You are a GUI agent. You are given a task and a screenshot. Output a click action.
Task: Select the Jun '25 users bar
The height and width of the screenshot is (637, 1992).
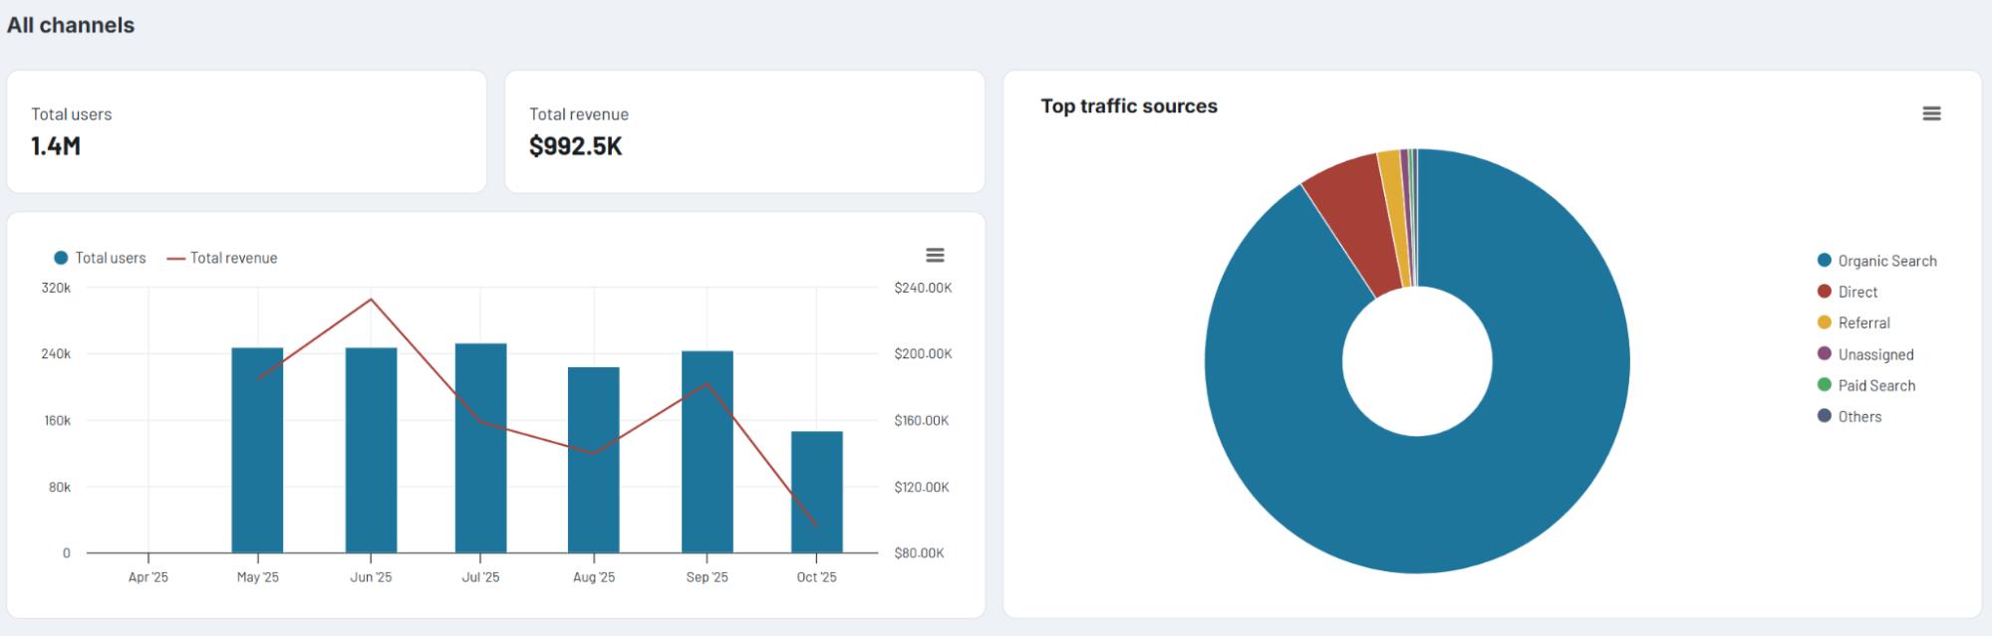point(371,450)
